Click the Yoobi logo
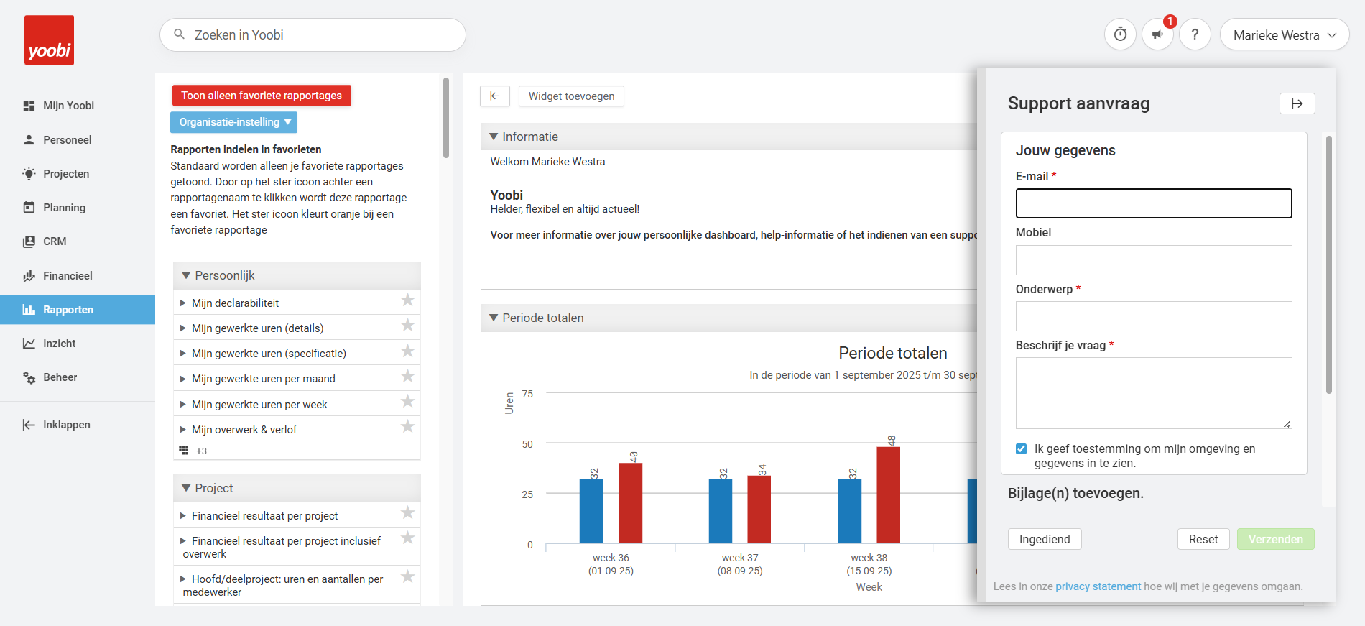The image size is (1365, 626). [49, 40]
